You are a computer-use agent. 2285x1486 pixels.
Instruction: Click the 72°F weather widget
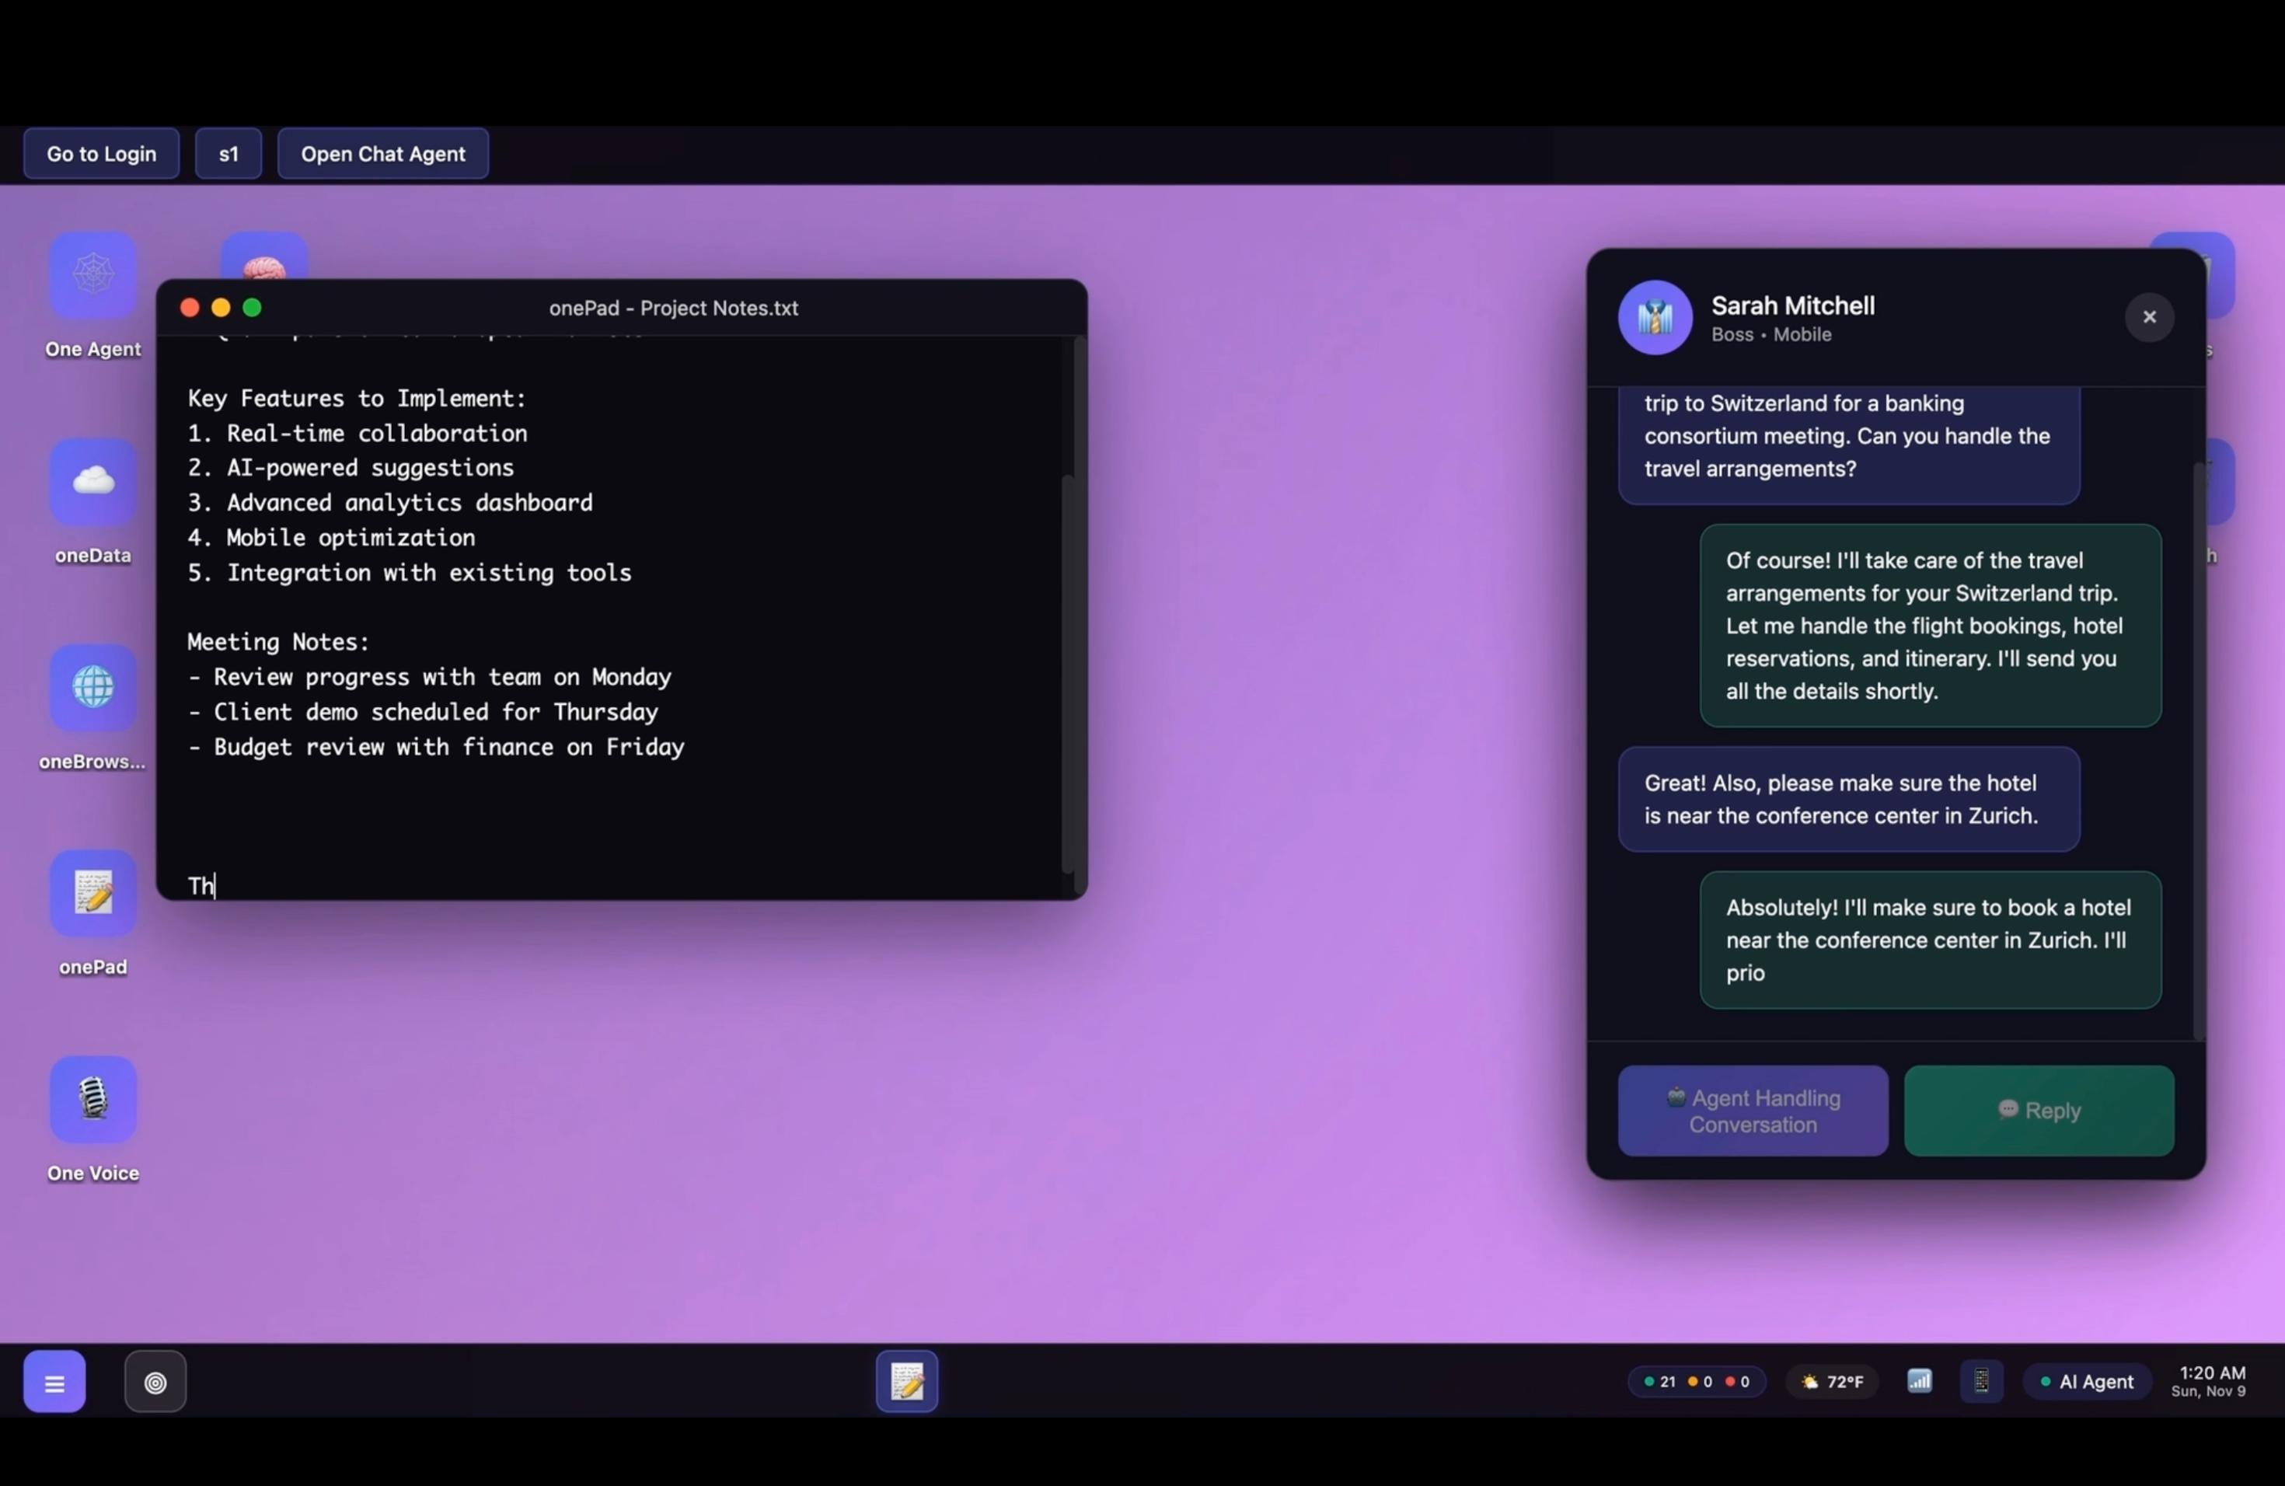coord(1832,1381)
